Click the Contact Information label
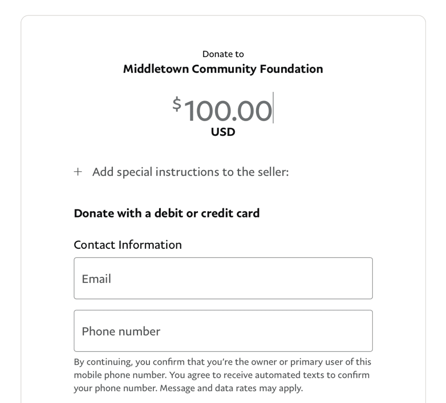This screenshot has width=446, height=403. tap(128, 245)
